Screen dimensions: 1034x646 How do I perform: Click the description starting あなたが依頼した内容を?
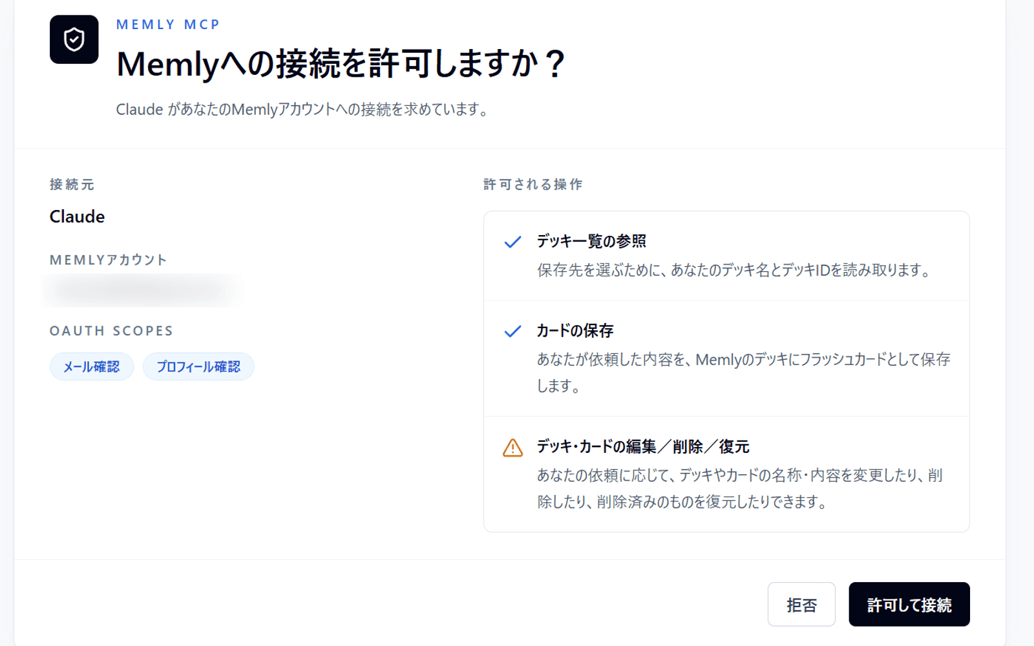point(744,372)
